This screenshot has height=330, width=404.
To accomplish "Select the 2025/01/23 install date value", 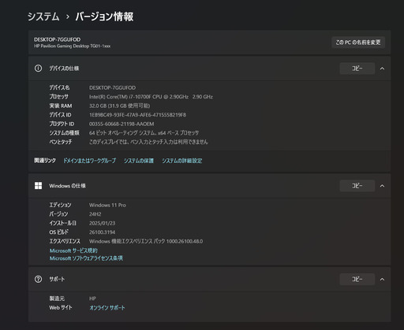I will (x=102, y=223).
